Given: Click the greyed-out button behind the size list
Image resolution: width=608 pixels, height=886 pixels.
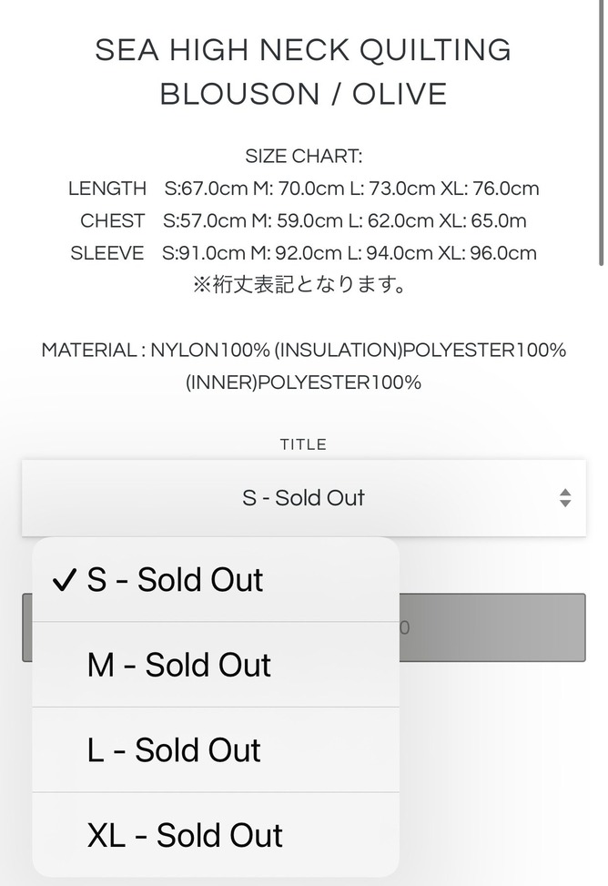Looking at the screenshot, I should pos(491,627).
